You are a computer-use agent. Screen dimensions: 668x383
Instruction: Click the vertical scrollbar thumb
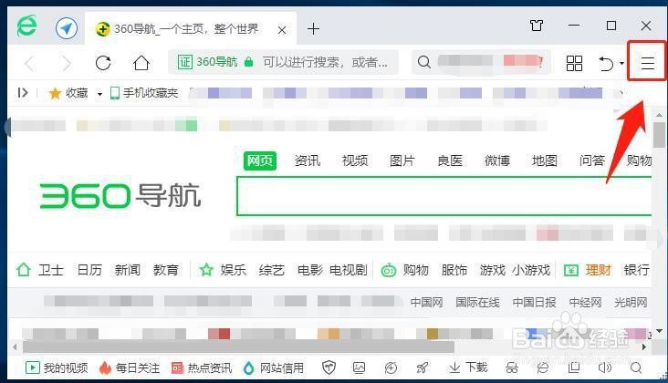(659, 134)
